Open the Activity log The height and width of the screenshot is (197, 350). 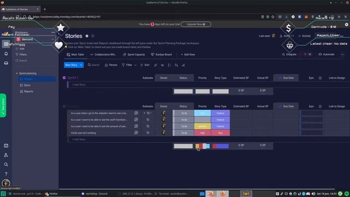304,36
